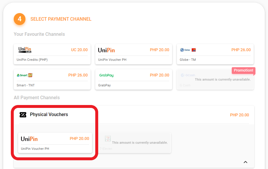Click the "Your Favourite Channels" heading
Viewport: 268px width, 169px height.
tap(39, 34)
